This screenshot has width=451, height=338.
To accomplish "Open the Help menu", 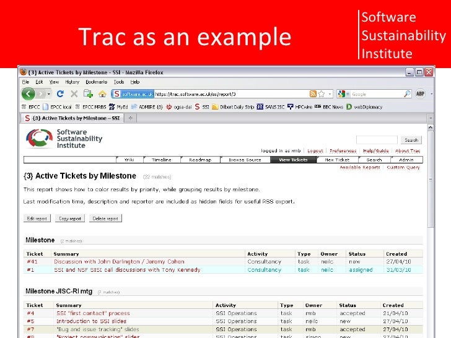I will (x=135, y=82).
